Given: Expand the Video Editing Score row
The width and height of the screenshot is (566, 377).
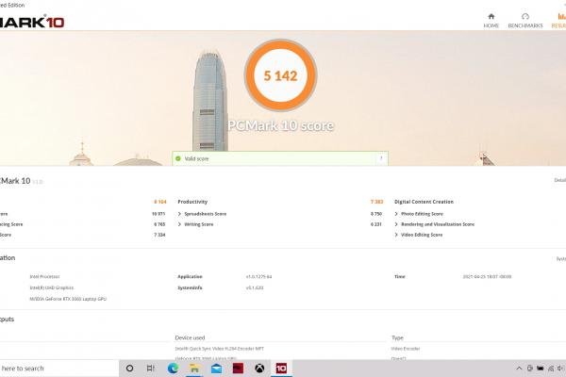Looking at the screenshot, I should [x=418, y=235].
